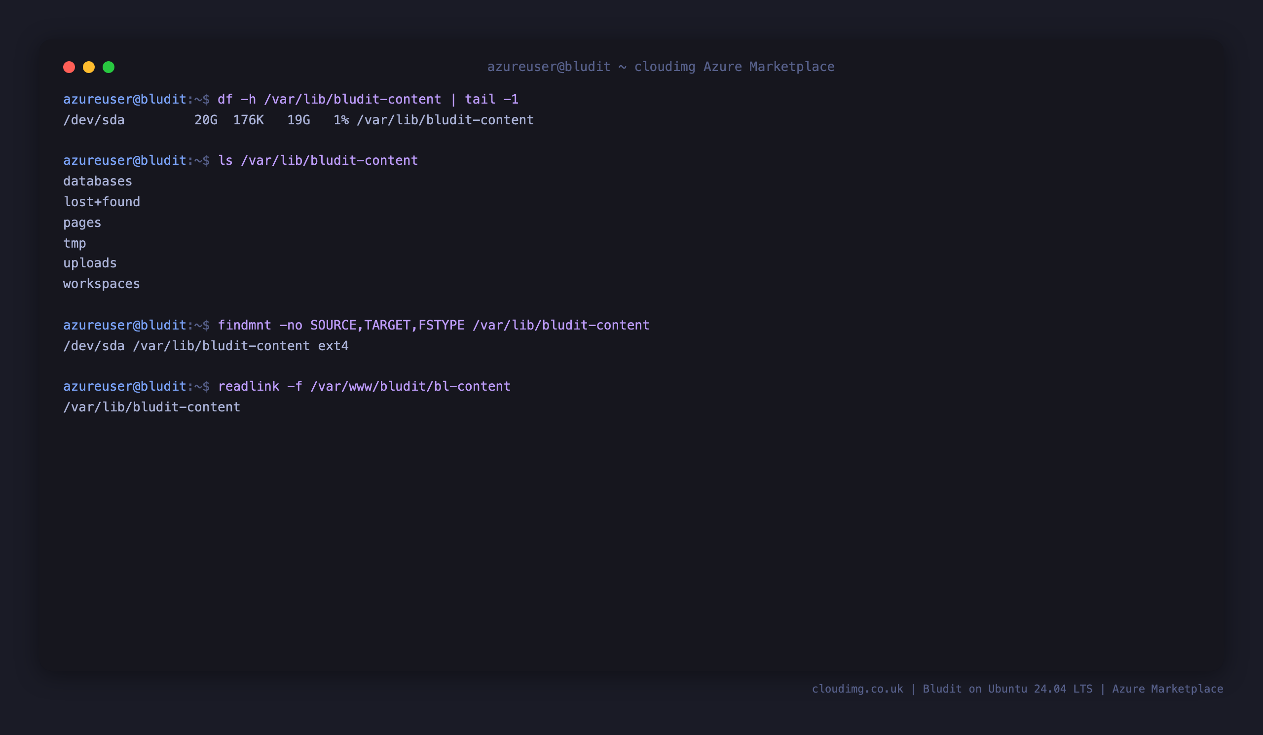Click the red close window button
Screen dimensions: 1263x735
(x=69, y=67)
